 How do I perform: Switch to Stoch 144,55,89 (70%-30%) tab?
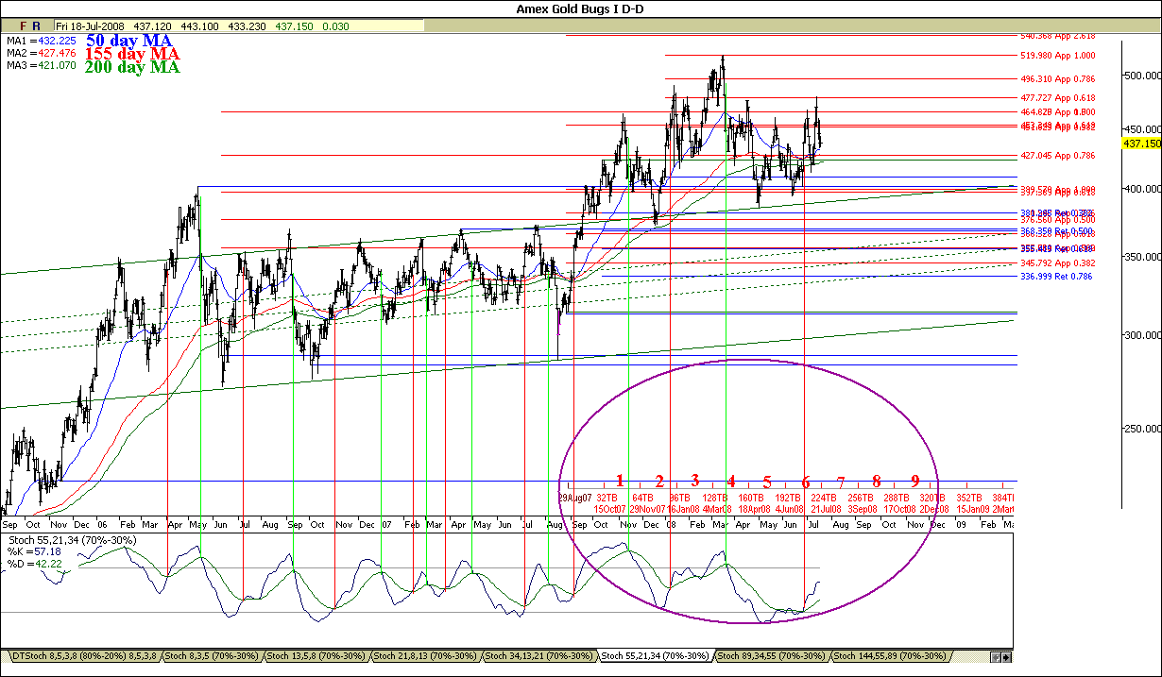click(890, 655)
